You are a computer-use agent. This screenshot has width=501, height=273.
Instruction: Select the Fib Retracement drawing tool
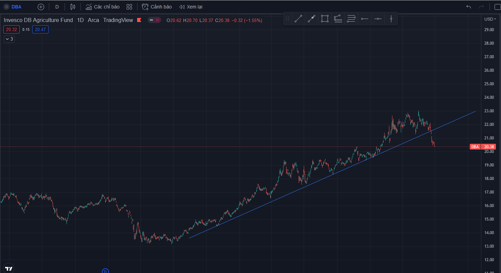click(x=338, y=19)
